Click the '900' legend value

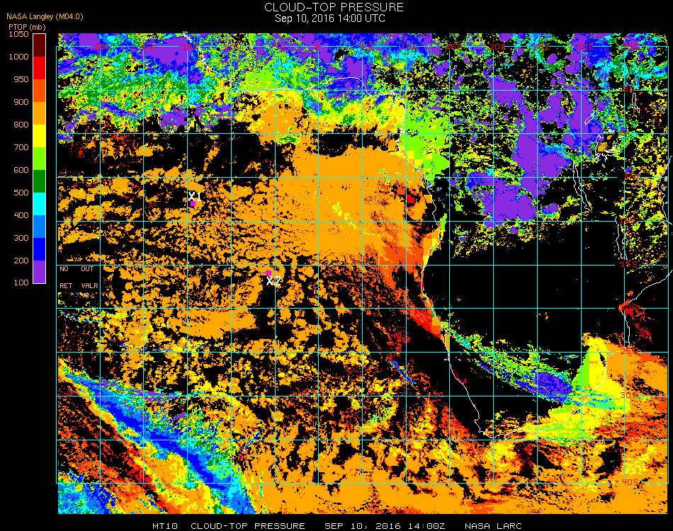[21, 102]
